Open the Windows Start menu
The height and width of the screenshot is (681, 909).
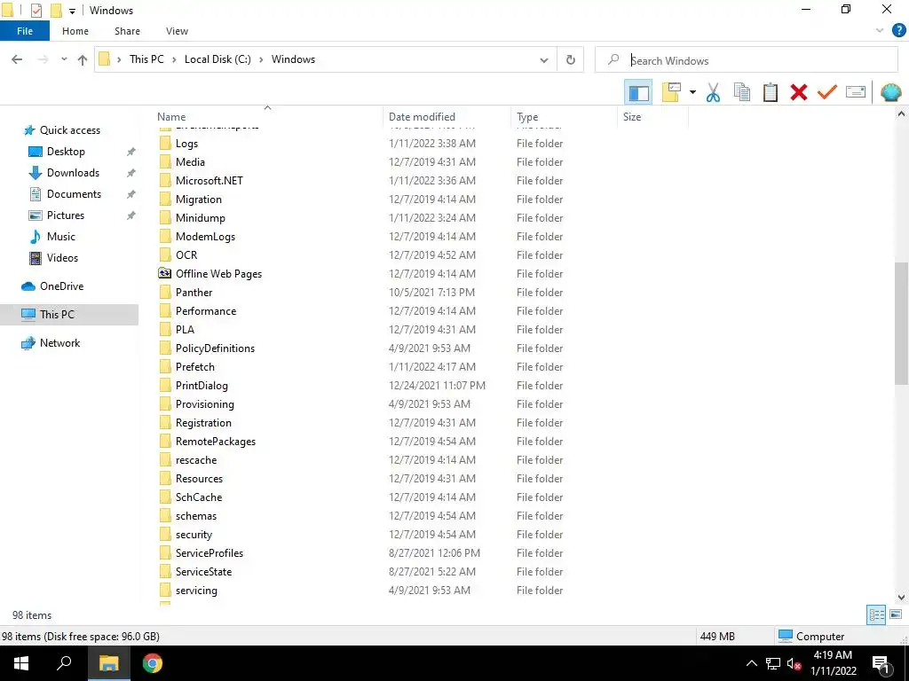click(x=21, y=663)
